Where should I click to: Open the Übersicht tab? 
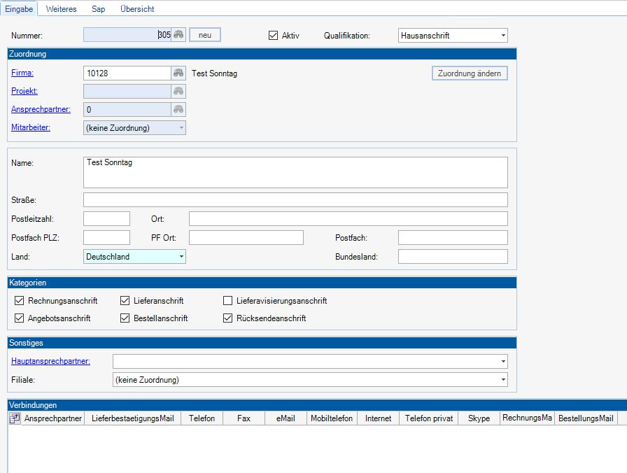click(137, 9)
